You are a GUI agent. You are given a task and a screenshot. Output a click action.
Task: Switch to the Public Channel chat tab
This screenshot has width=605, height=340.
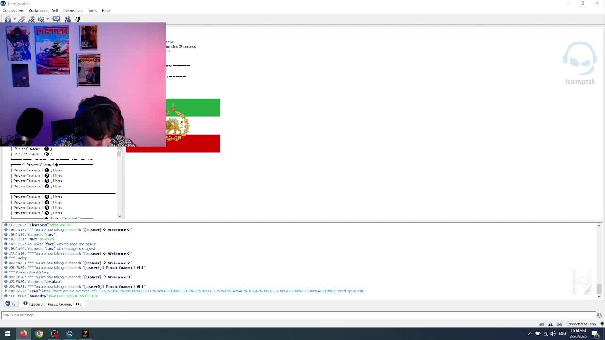click(53, 304)
